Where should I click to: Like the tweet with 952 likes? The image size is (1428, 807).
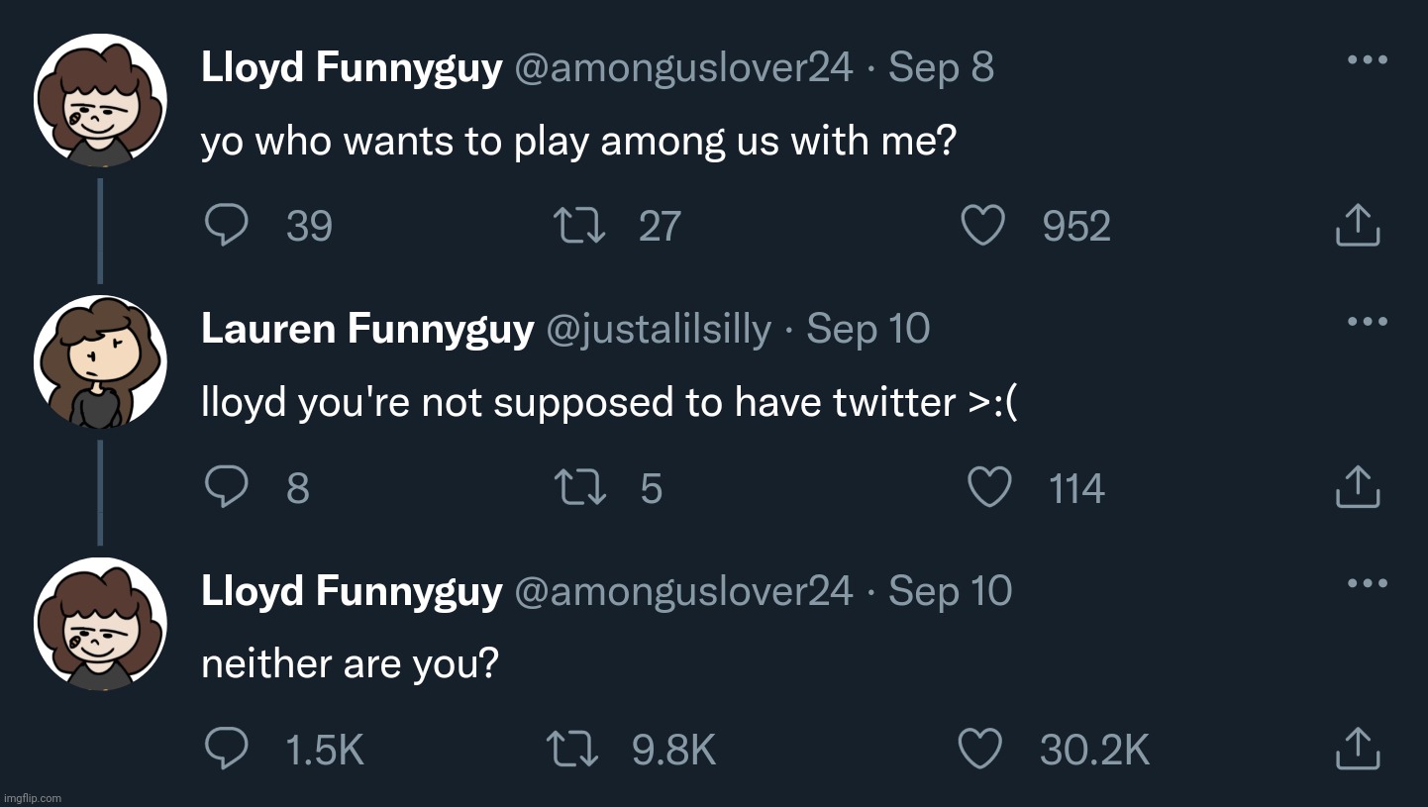coord(983,226)
